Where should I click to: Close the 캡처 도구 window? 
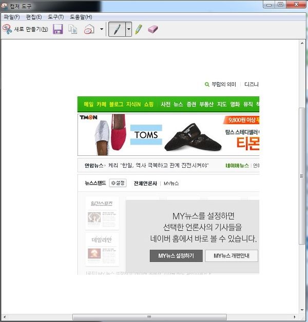click(296, 5)
